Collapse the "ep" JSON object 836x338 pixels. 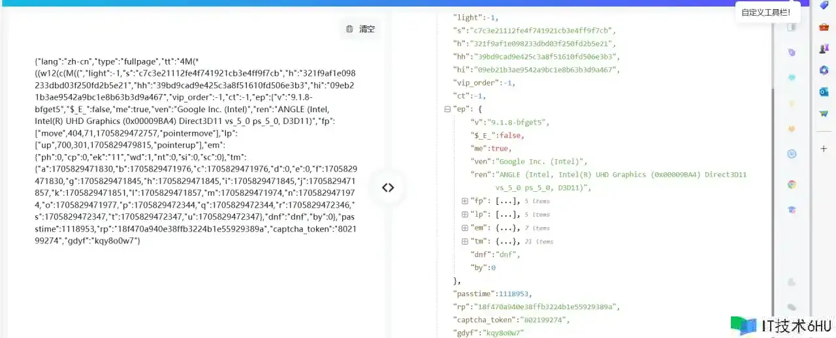coord(447,109)
